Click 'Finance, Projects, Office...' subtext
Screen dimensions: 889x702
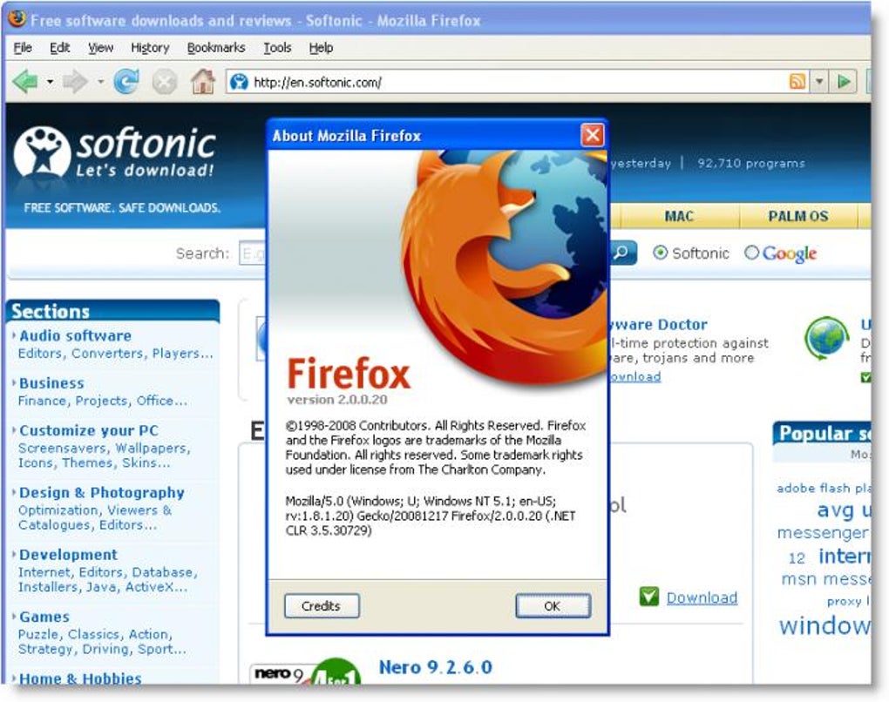(x=103, y=401)
